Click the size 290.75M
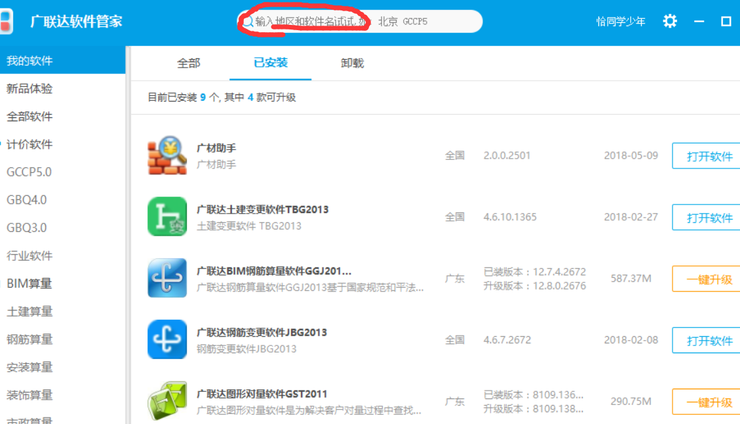Viewport: 740px width, 424px height. (631, 401)
